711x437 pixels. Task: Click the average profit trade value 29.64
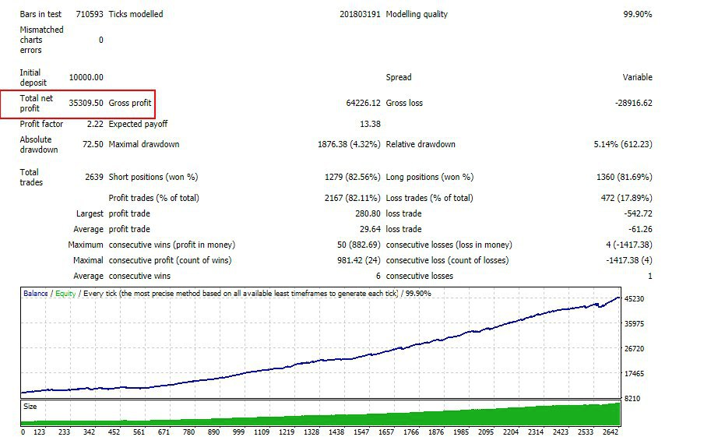tap(371, 229)
